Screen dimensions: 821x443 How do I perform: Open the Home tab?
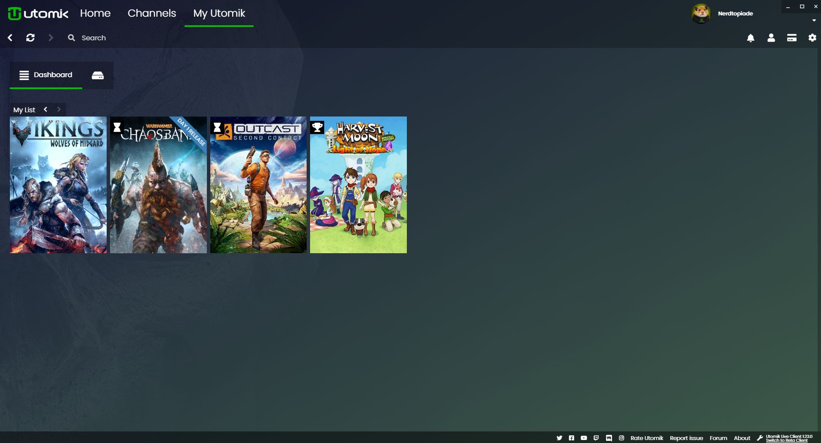(95, 13)
